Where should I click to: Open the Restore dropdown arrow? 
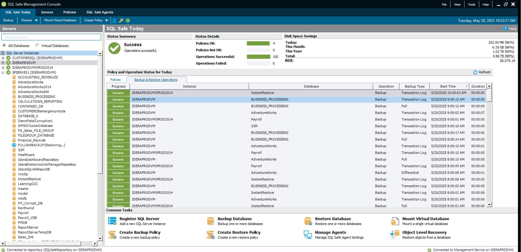(36, 20)
